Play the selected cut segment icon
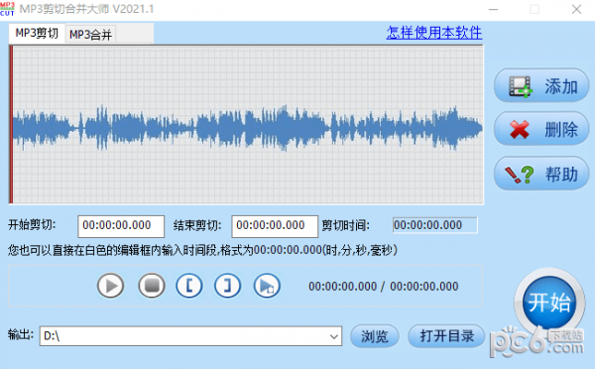Screen dimensions: 595x369 267,286
